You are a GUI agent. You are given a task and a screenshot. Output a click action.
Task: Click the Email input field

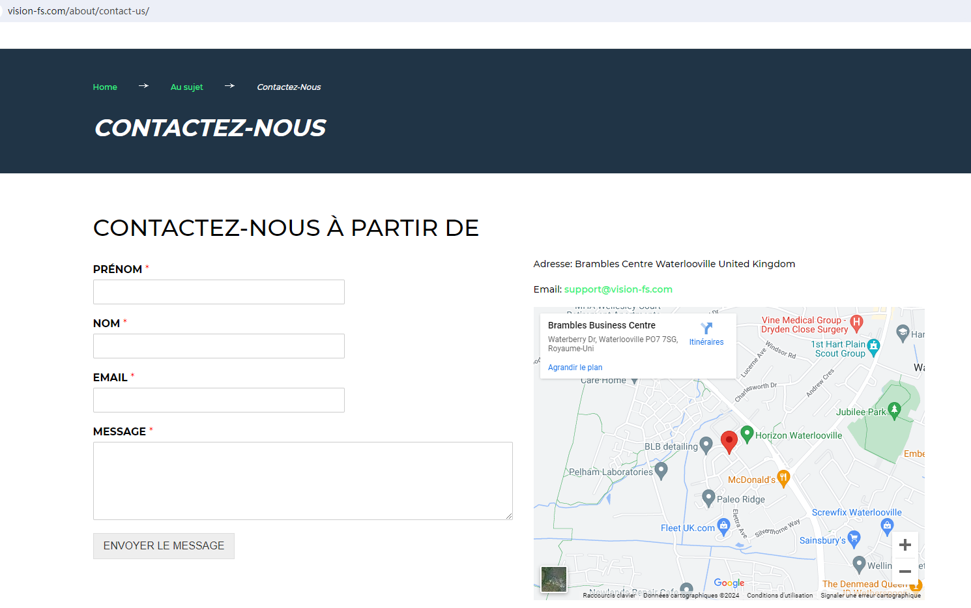(219, 400)
